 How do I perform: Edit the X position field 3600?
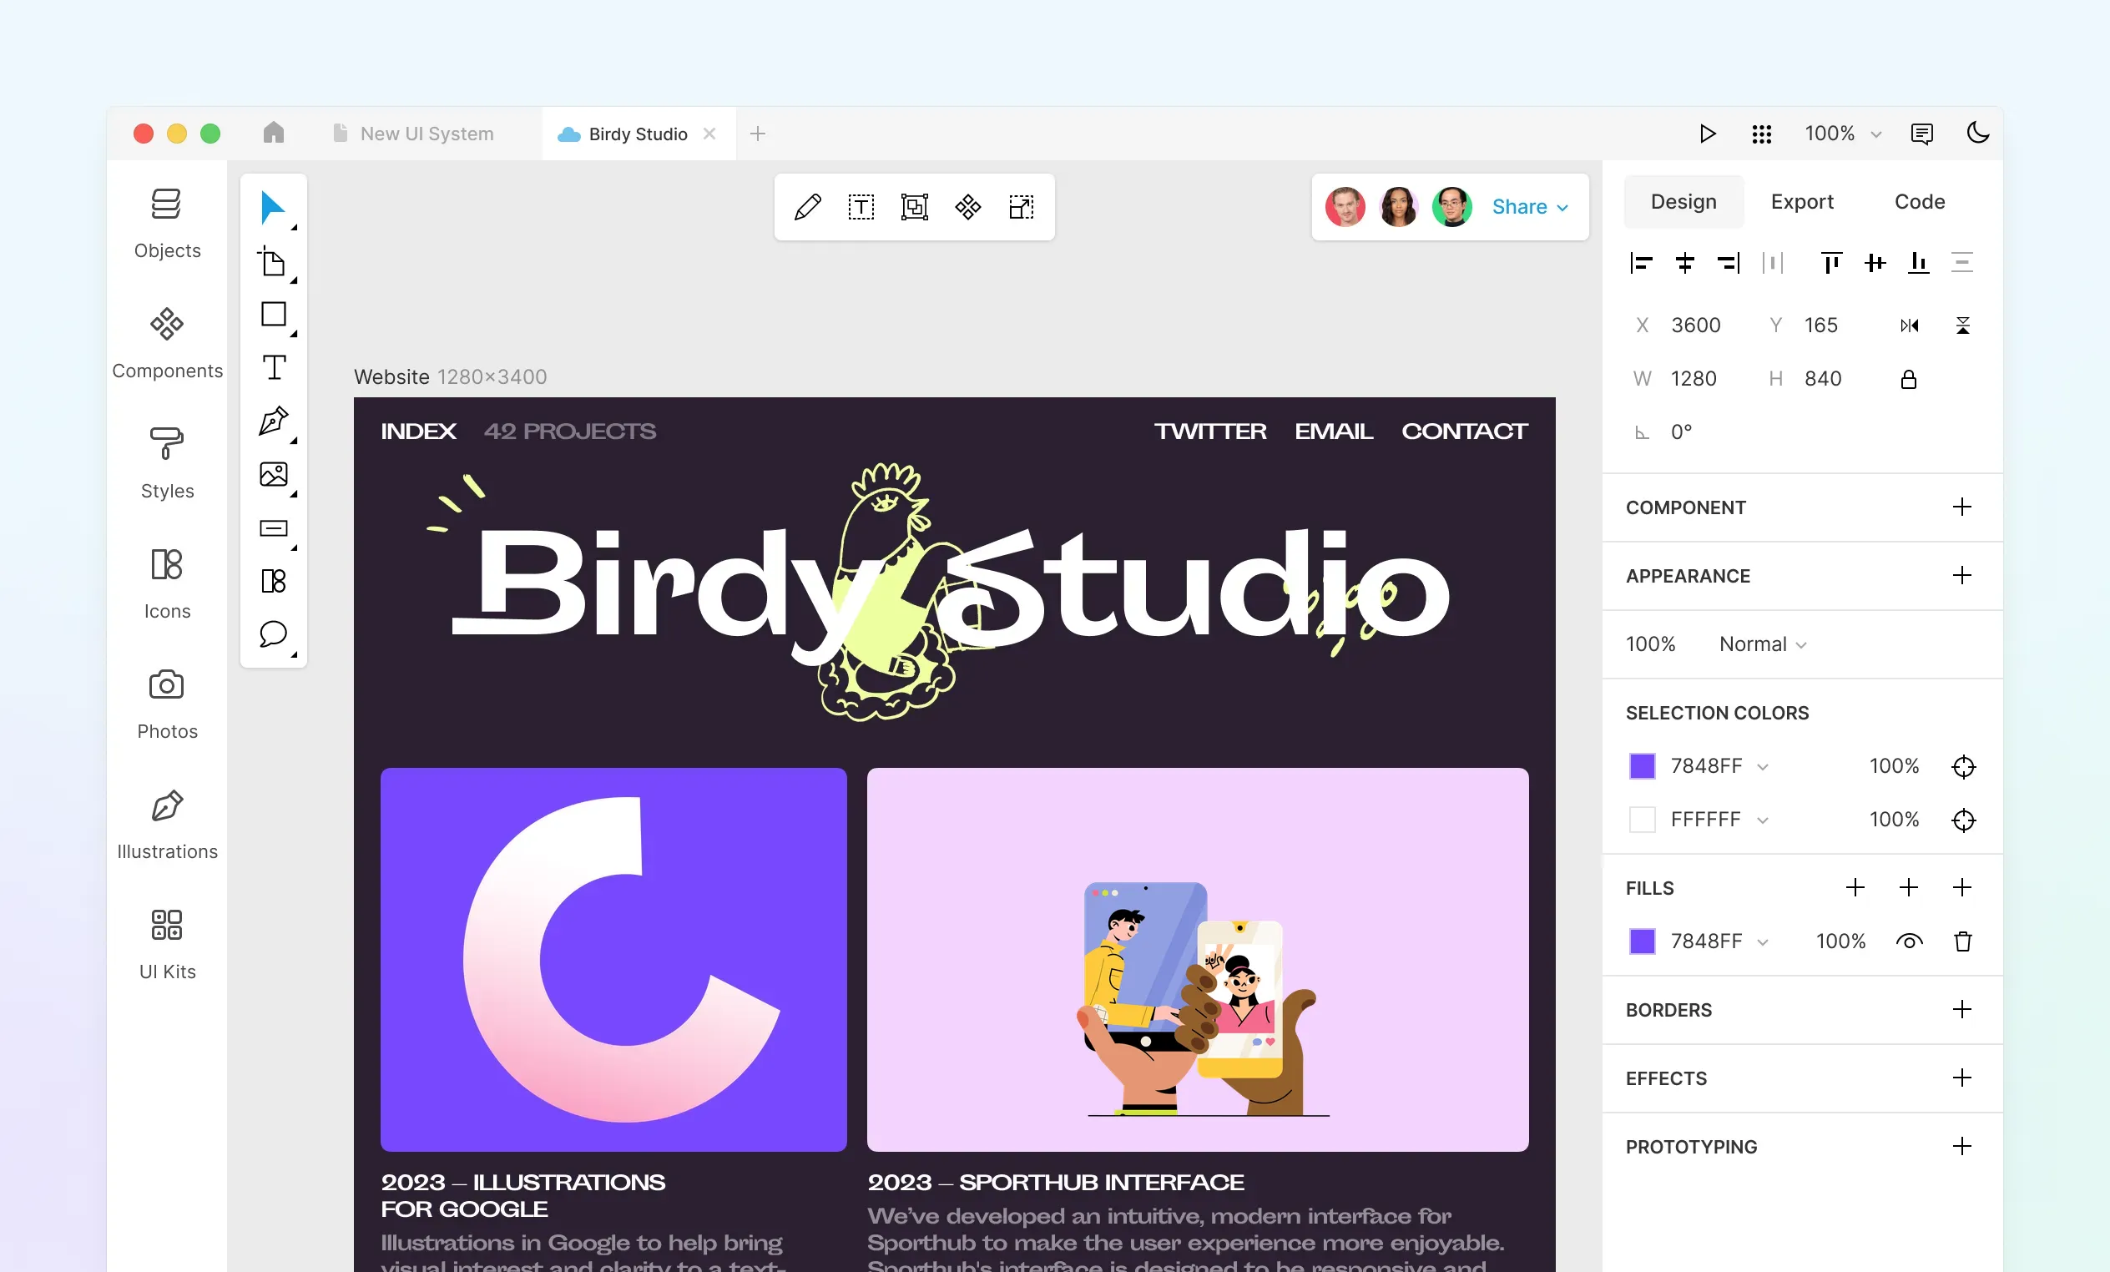click(1695, 326)
